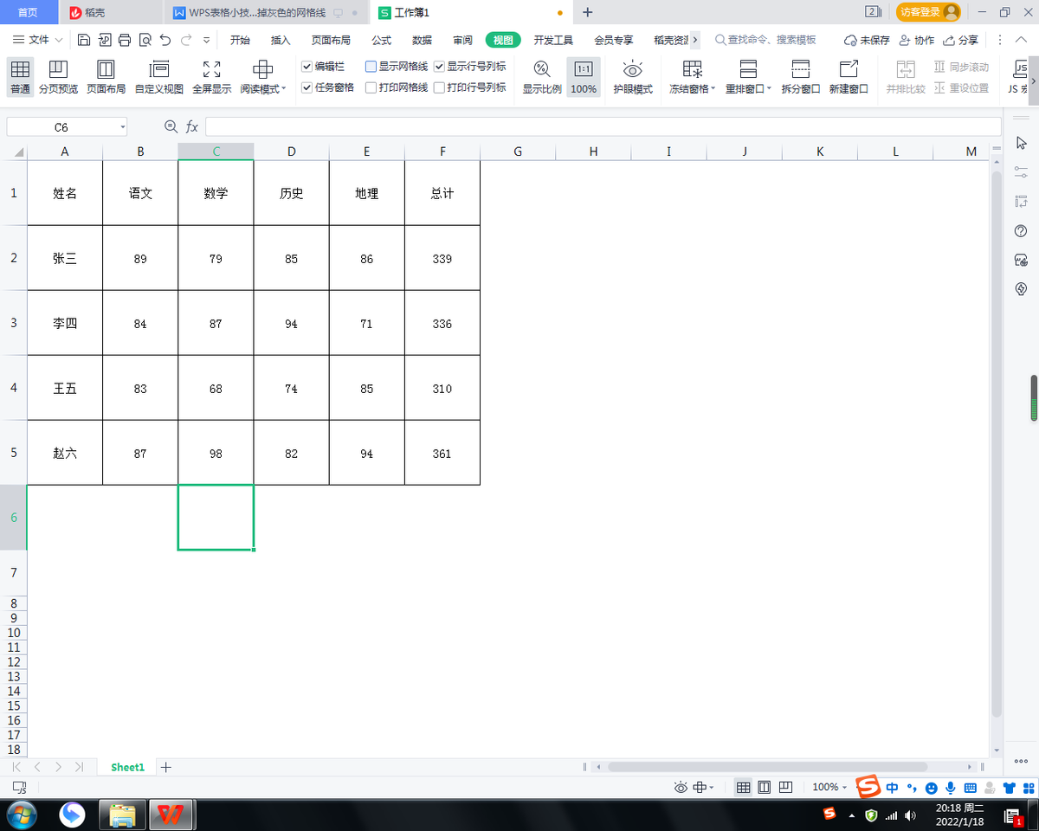Switch to the 稻壳 window tab

pos(111,12)
